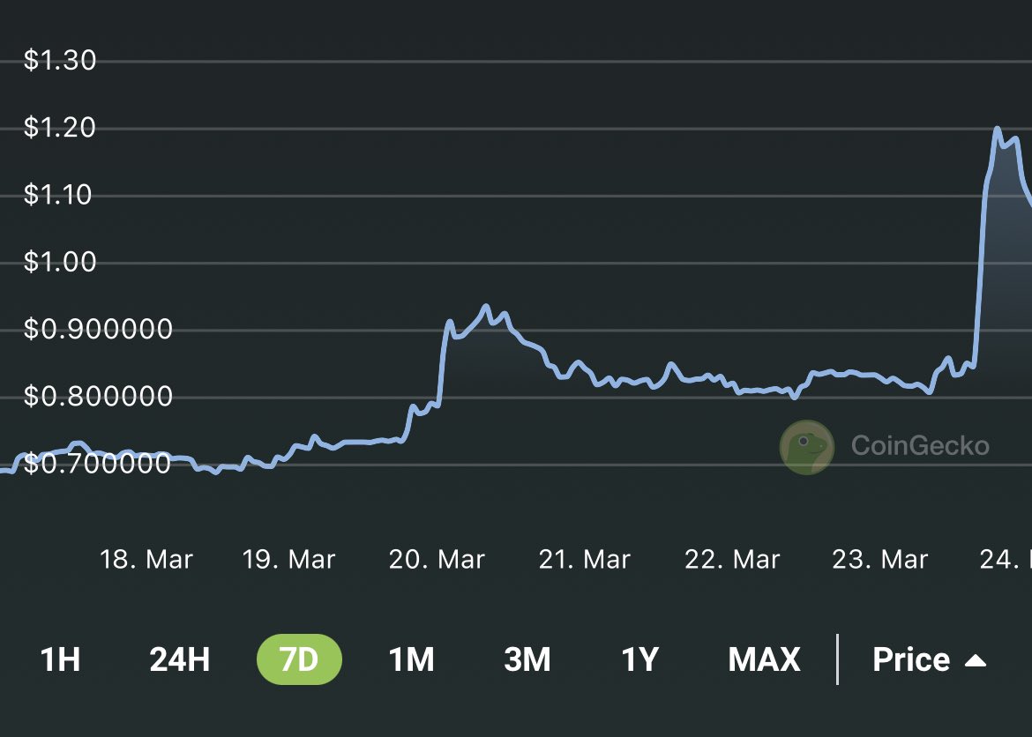
Task: Click the CoinGecko watermark text
Action: (920, 446)
